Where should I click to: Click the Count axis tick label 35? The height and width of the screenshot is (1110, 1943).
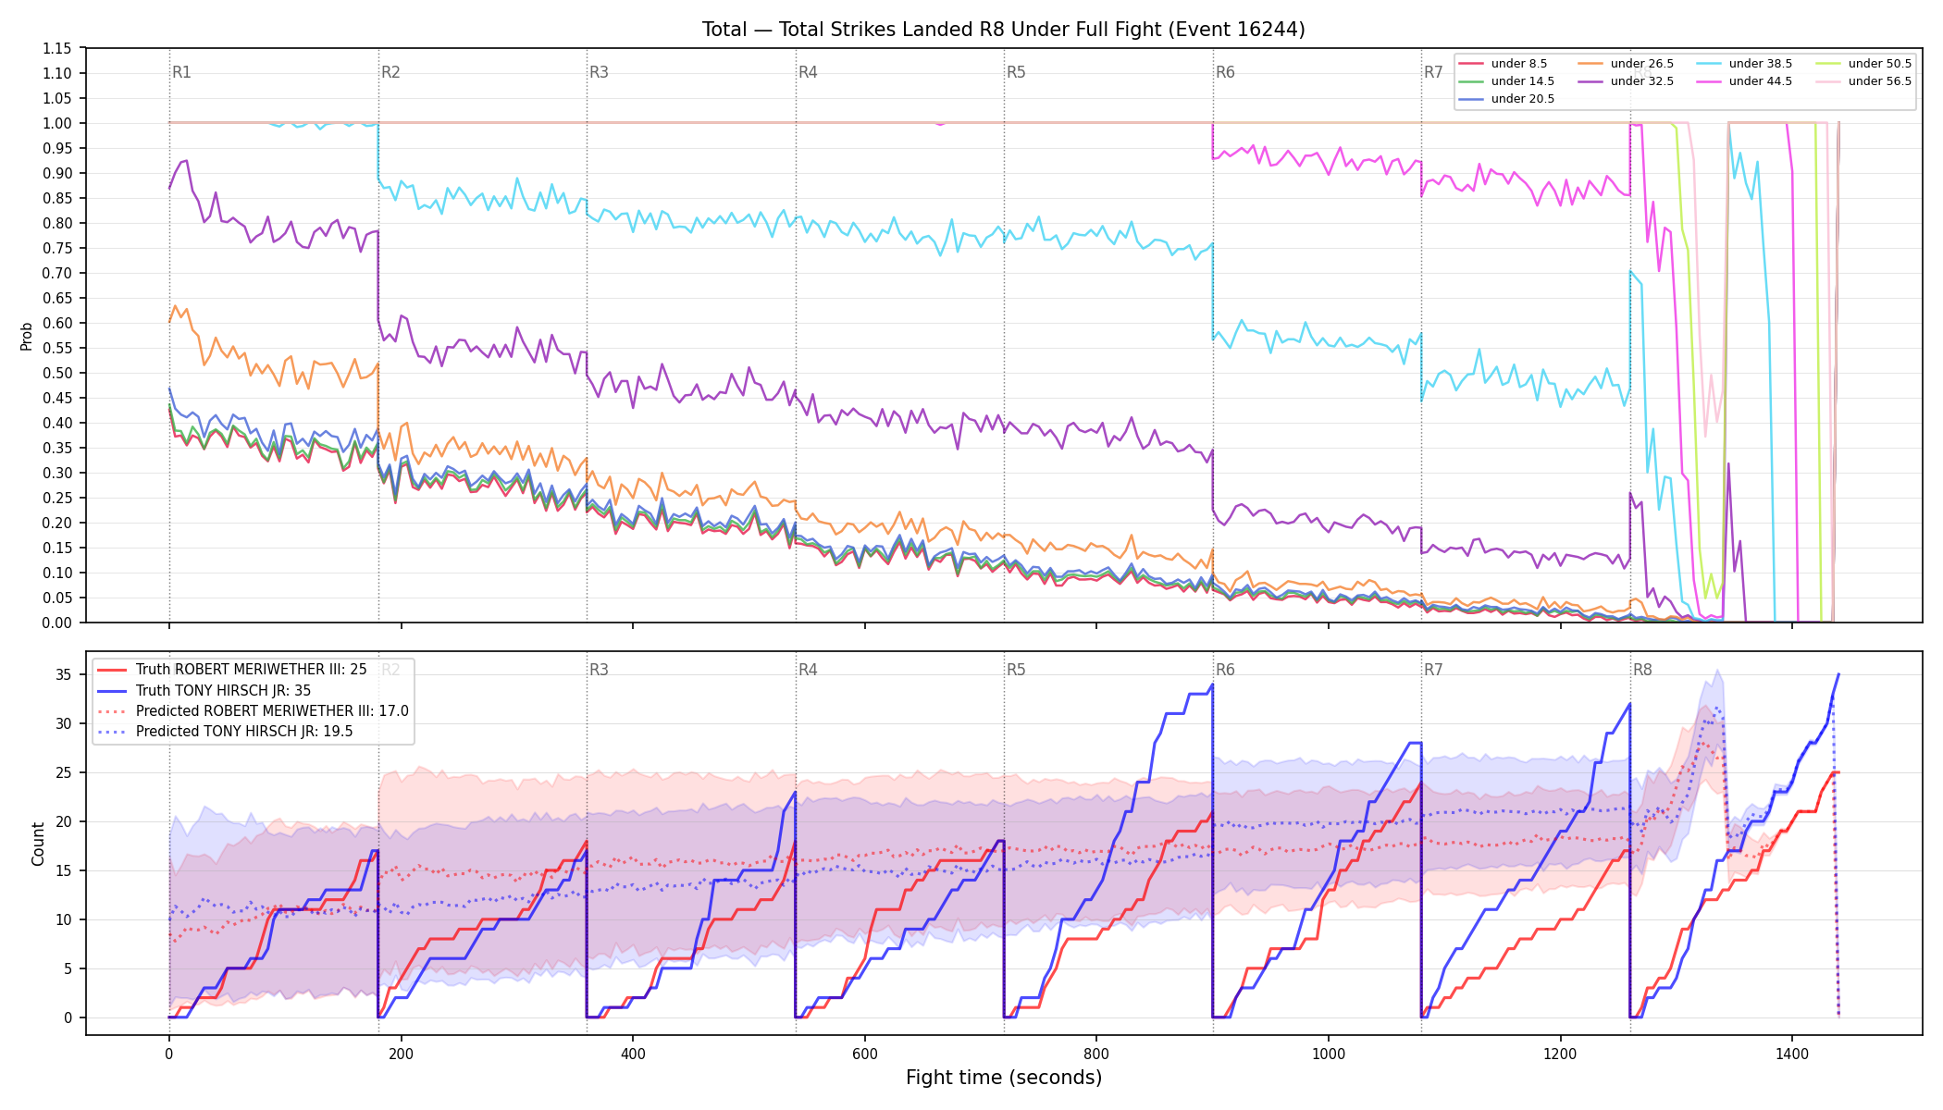64,675
